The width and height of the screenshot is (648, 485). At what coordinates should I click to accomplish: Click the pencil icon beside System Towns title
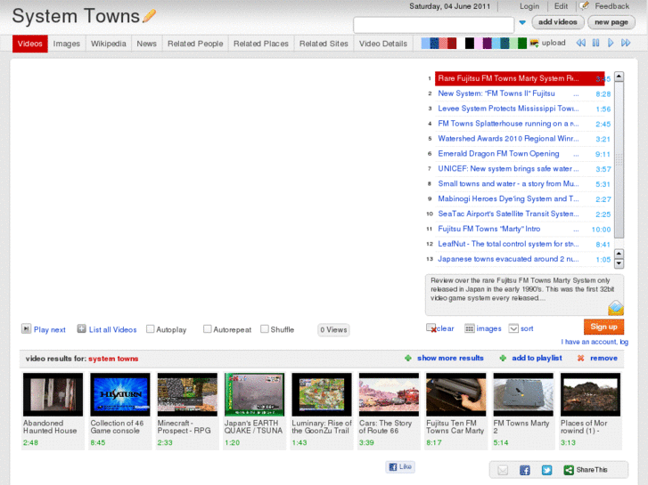(x=149, y=16)
